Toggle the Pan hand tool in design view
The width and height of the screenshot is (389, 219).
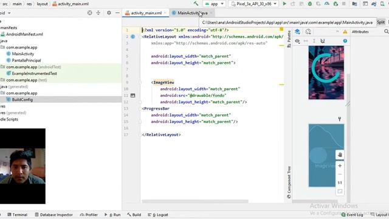[340, 155]
